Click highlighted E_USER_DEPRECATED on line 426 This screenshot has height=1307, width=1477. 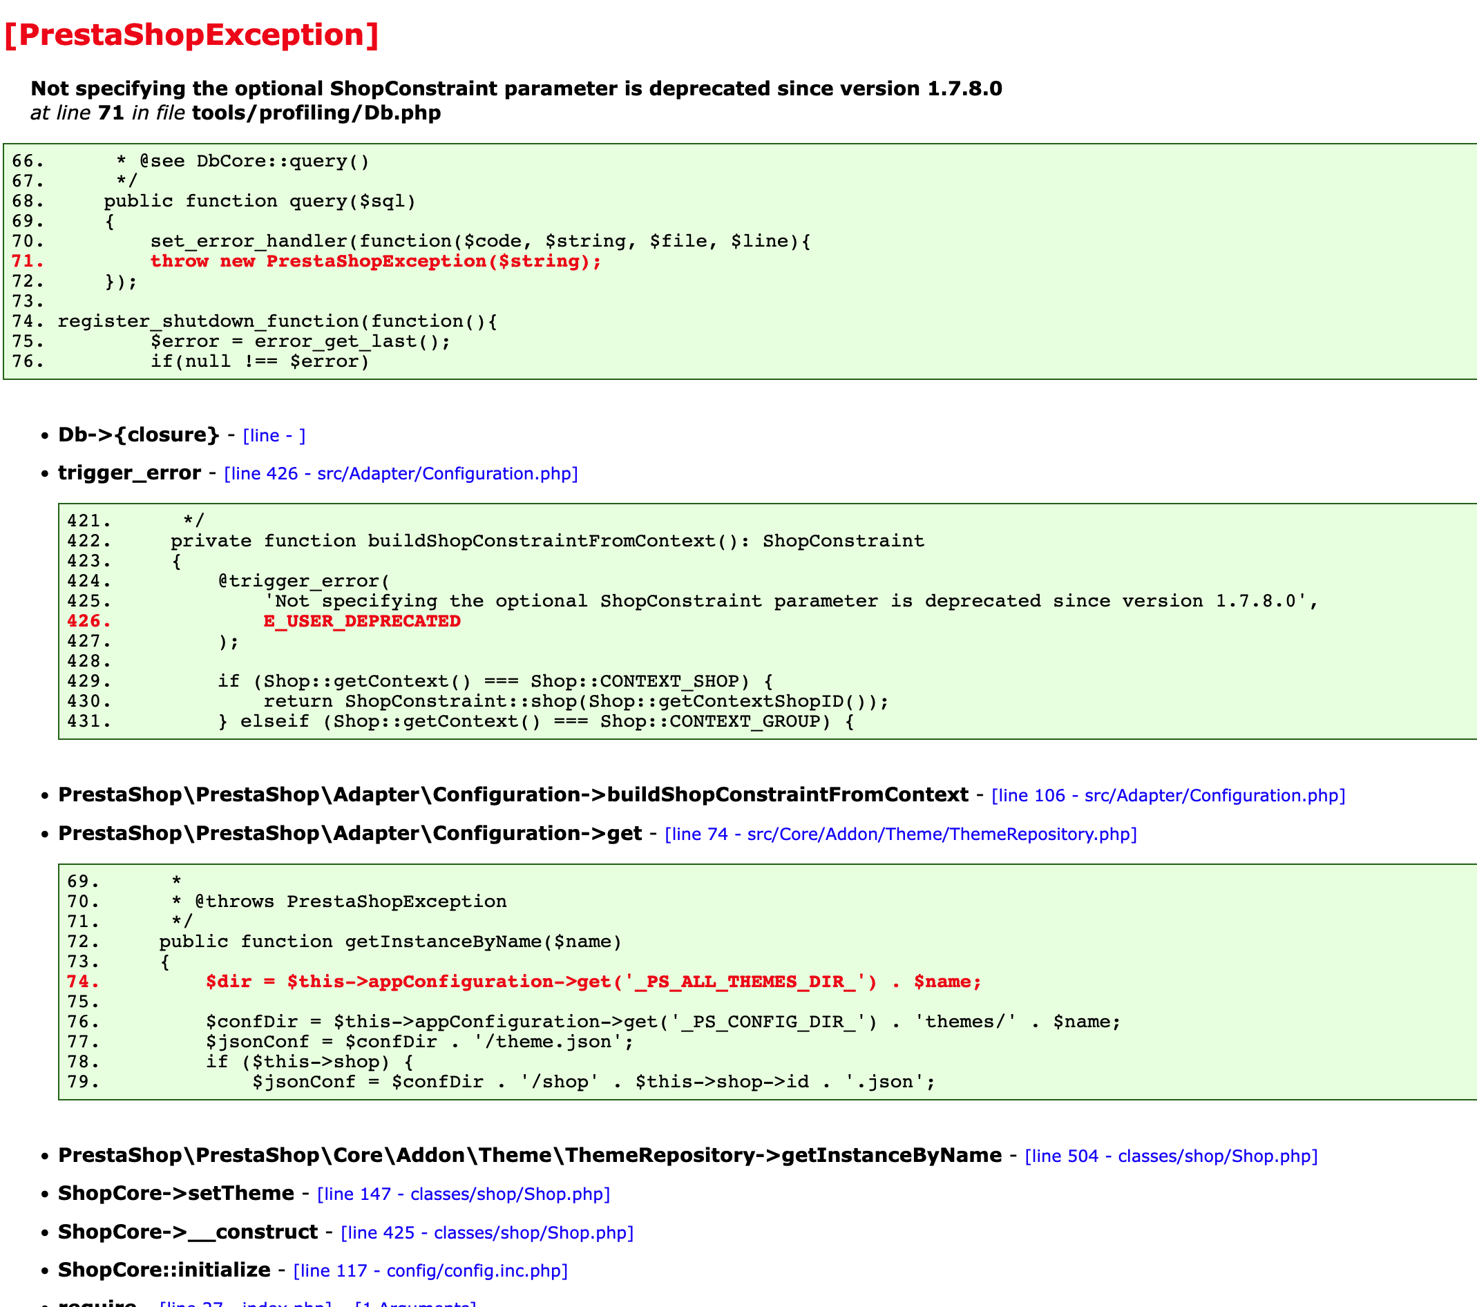362,621
